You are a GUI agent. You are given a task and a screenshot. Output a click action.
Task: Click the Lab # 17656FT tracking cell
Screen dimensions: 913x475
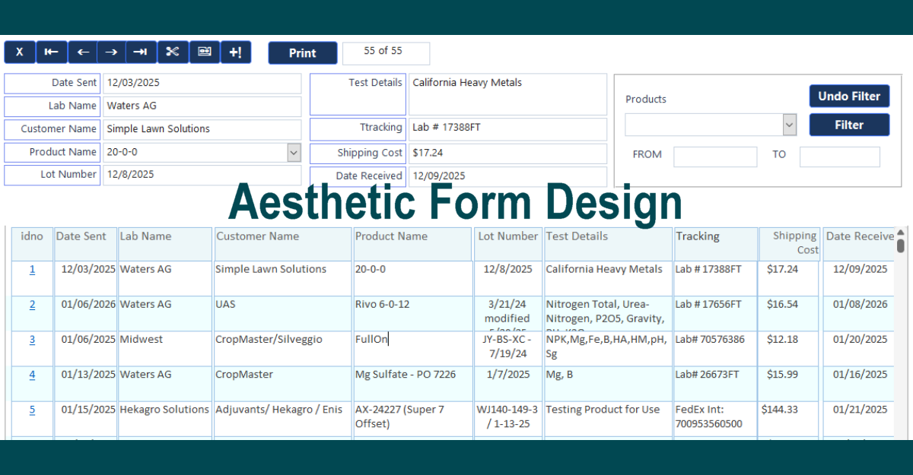click(x=715, y=313)
